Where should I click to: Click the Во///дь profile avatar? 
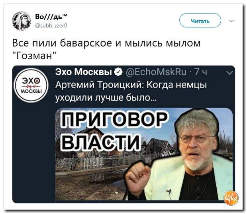coord(22,21)
